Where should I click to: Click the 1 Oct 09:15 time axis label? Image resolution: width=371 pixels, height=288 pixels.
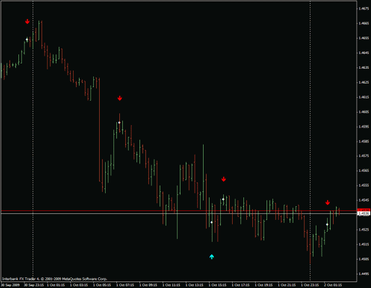click(148, 285)
